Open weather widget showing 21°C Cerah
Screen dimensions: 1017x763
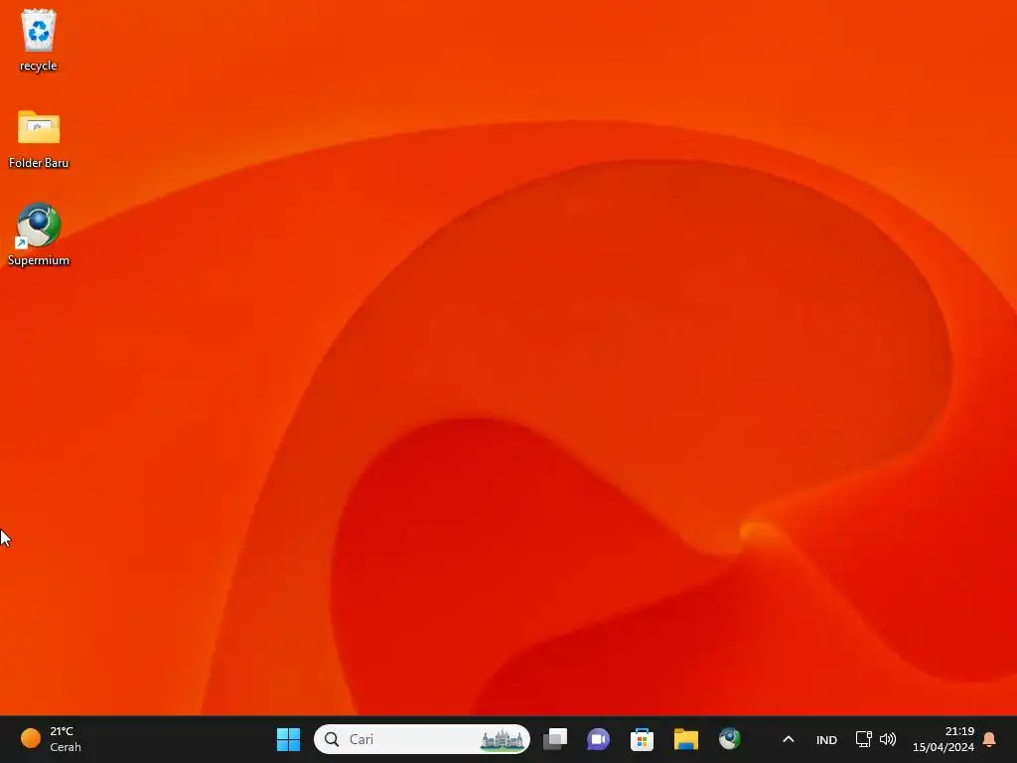[x=51, y=739]
